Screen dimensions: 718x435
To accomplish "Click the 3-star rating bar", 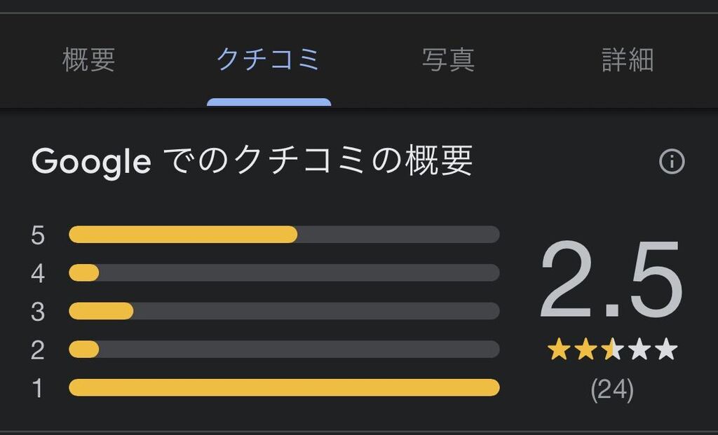I will coord(284,311).
